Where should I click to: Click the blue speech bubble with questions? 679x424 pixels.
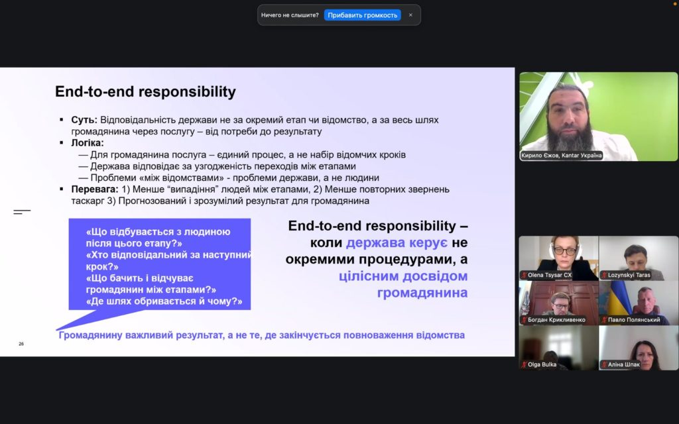click(x=160, y=264)
